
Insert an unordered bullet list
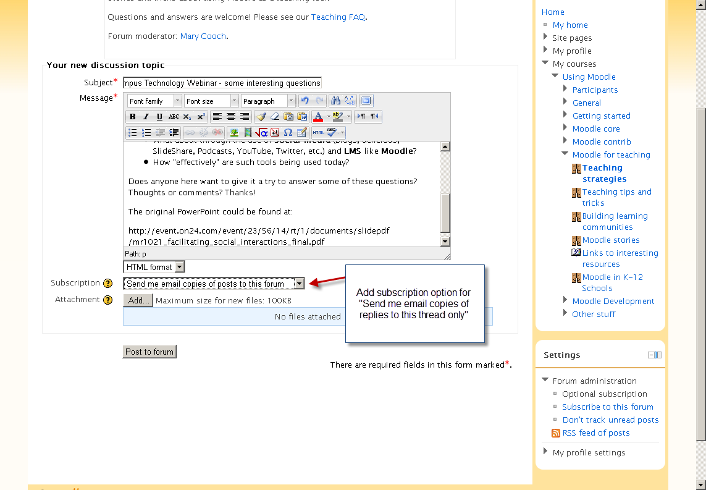click(x=132, y=132)
